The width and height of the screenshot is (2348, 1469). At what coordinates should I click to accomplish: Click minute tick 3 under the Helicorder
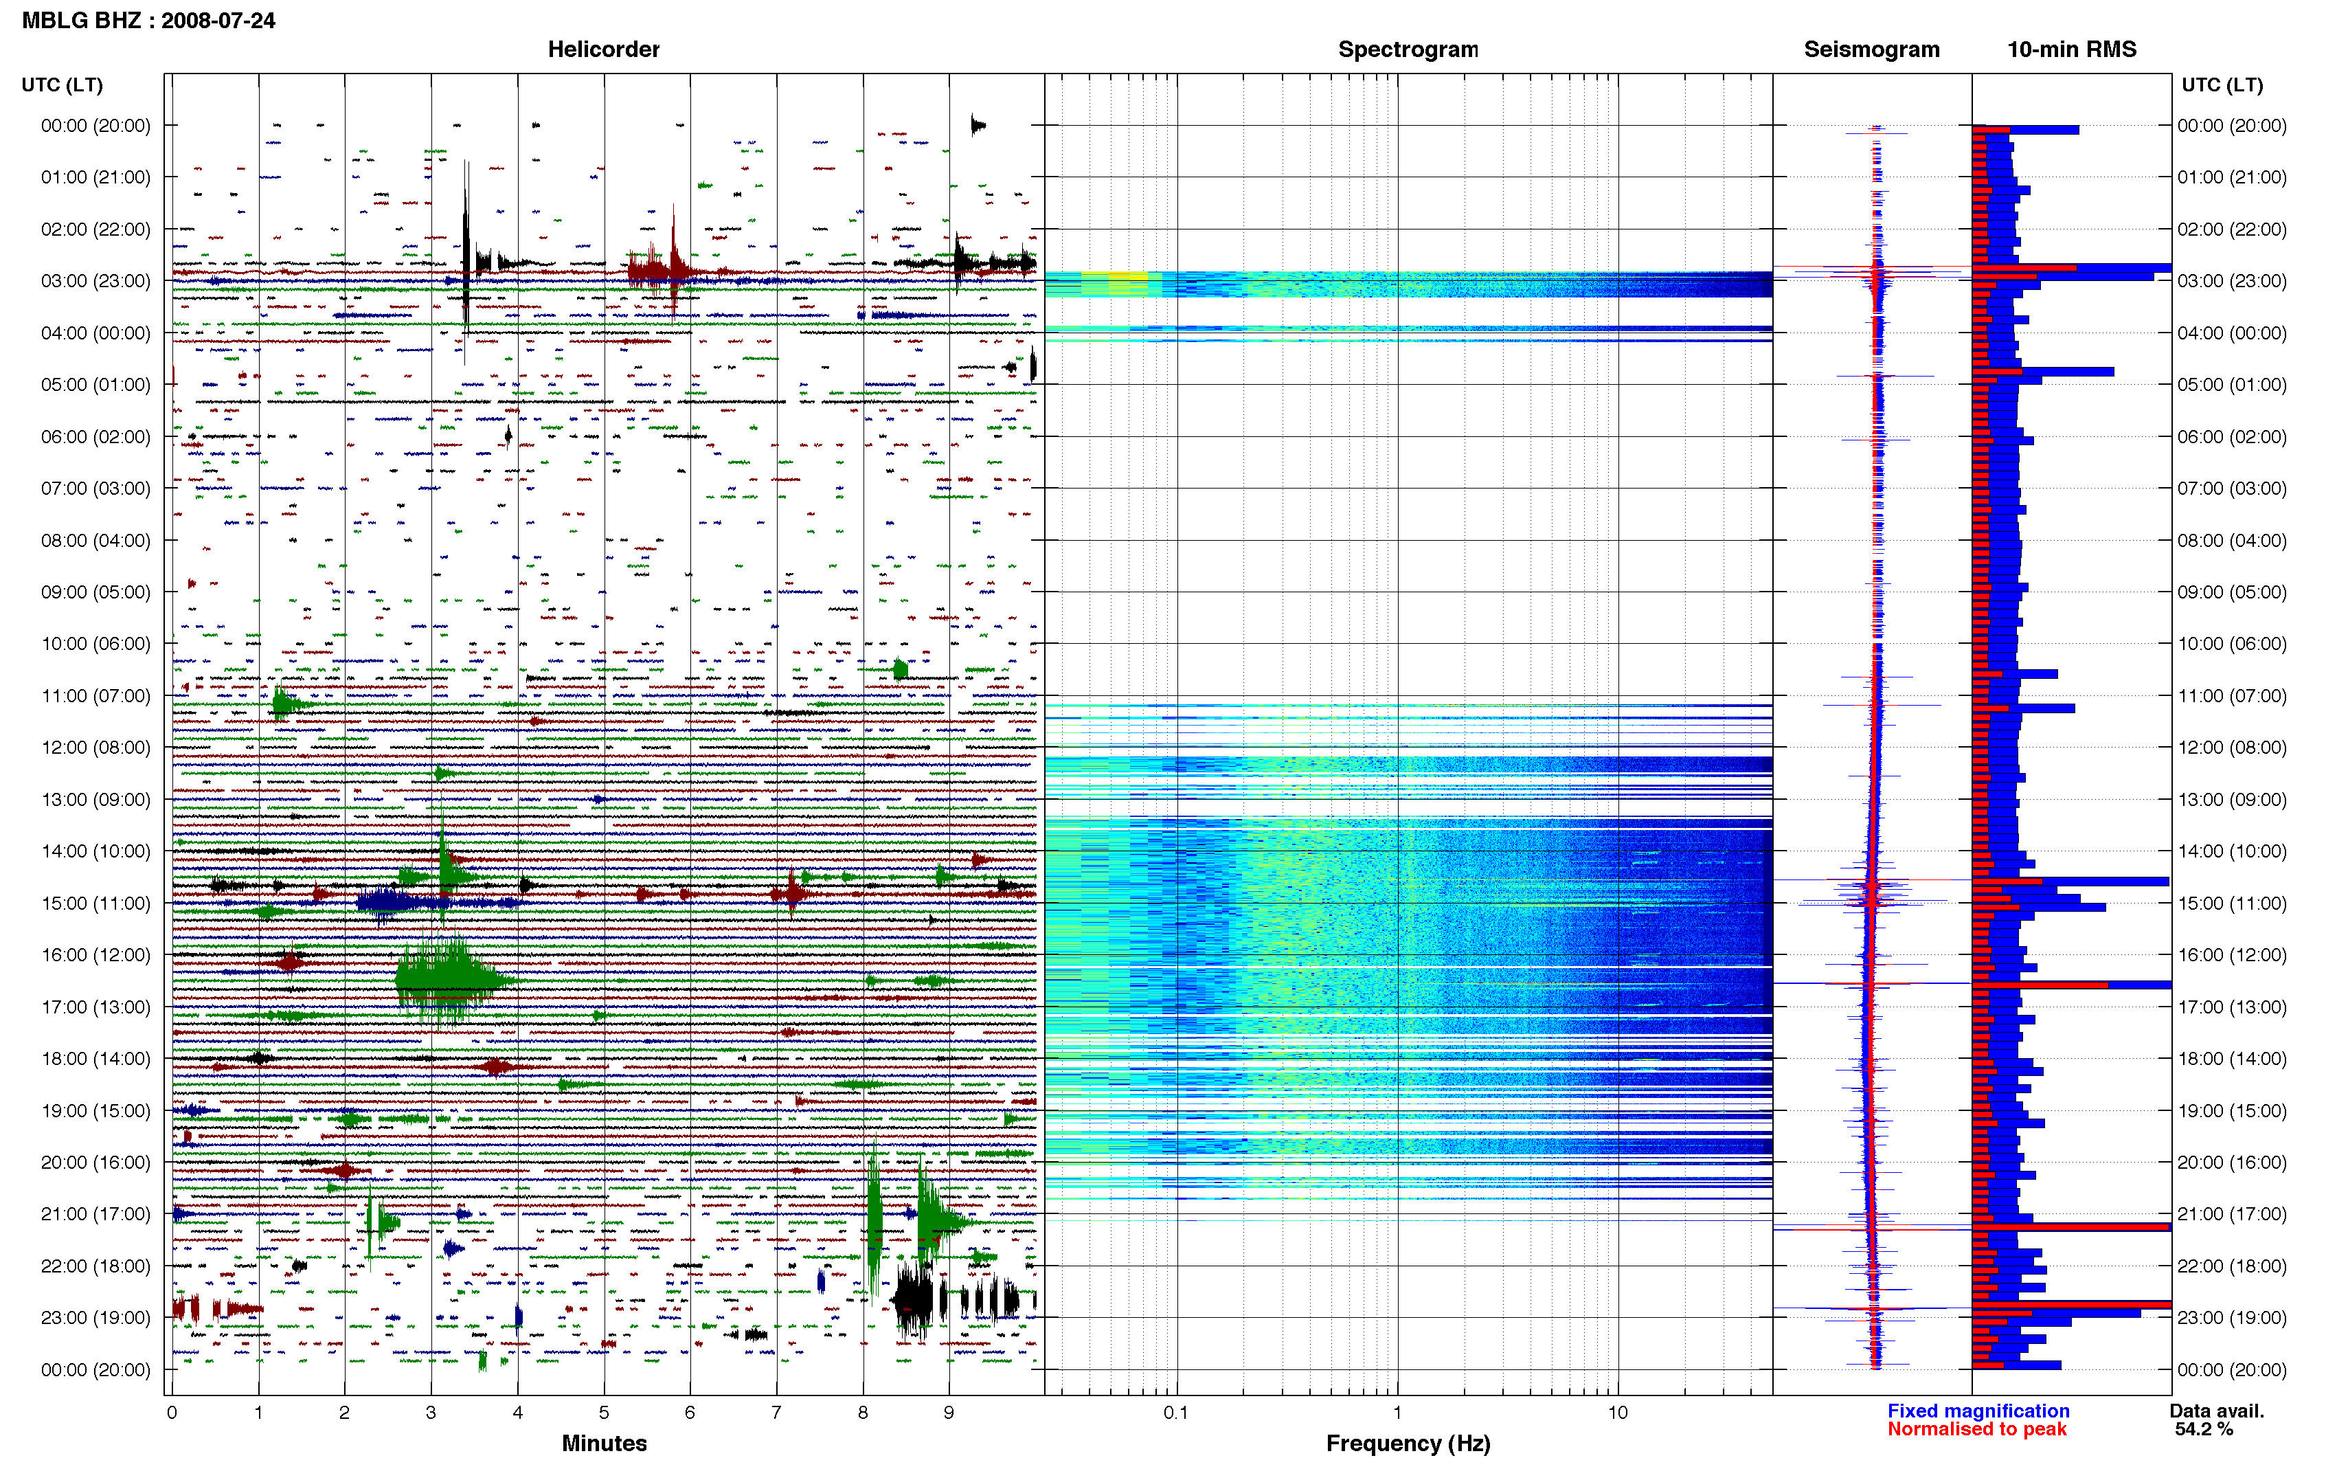[x=431, y=1413]
